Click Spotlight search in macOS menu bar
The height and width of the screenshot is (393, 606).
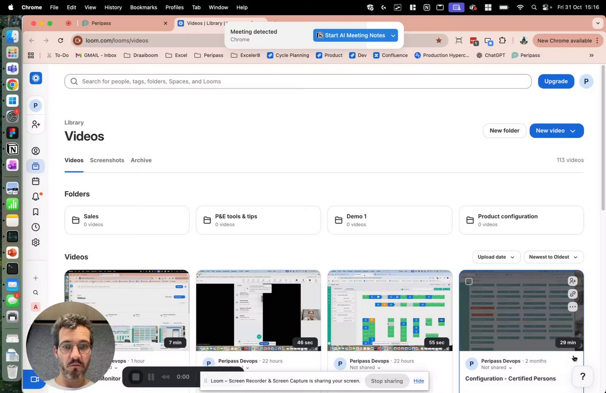tap(534, 8)
